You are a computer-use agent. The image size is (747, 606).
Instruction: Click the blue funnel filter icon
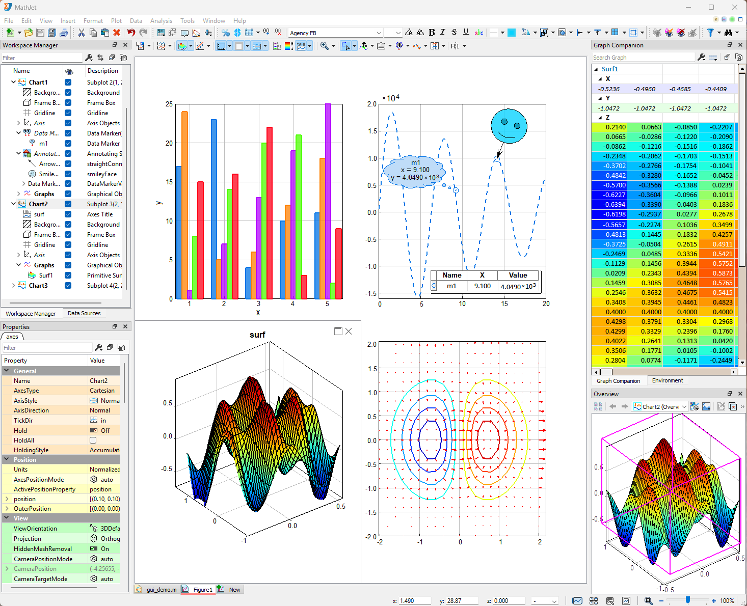[x=710, y=33]
